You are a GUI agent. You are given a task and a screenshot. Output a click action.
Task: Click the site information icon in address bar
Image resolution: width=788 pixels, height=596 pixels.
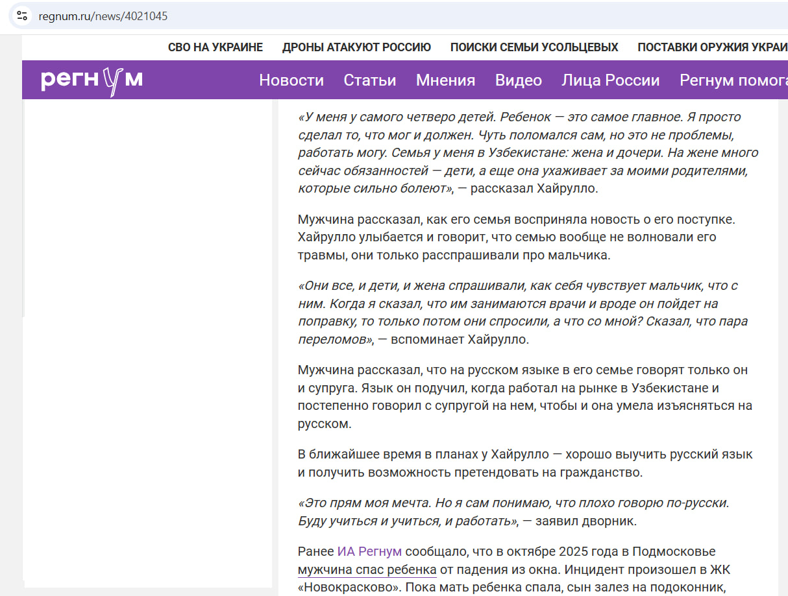pyautogui.click(x=21, y=16)
